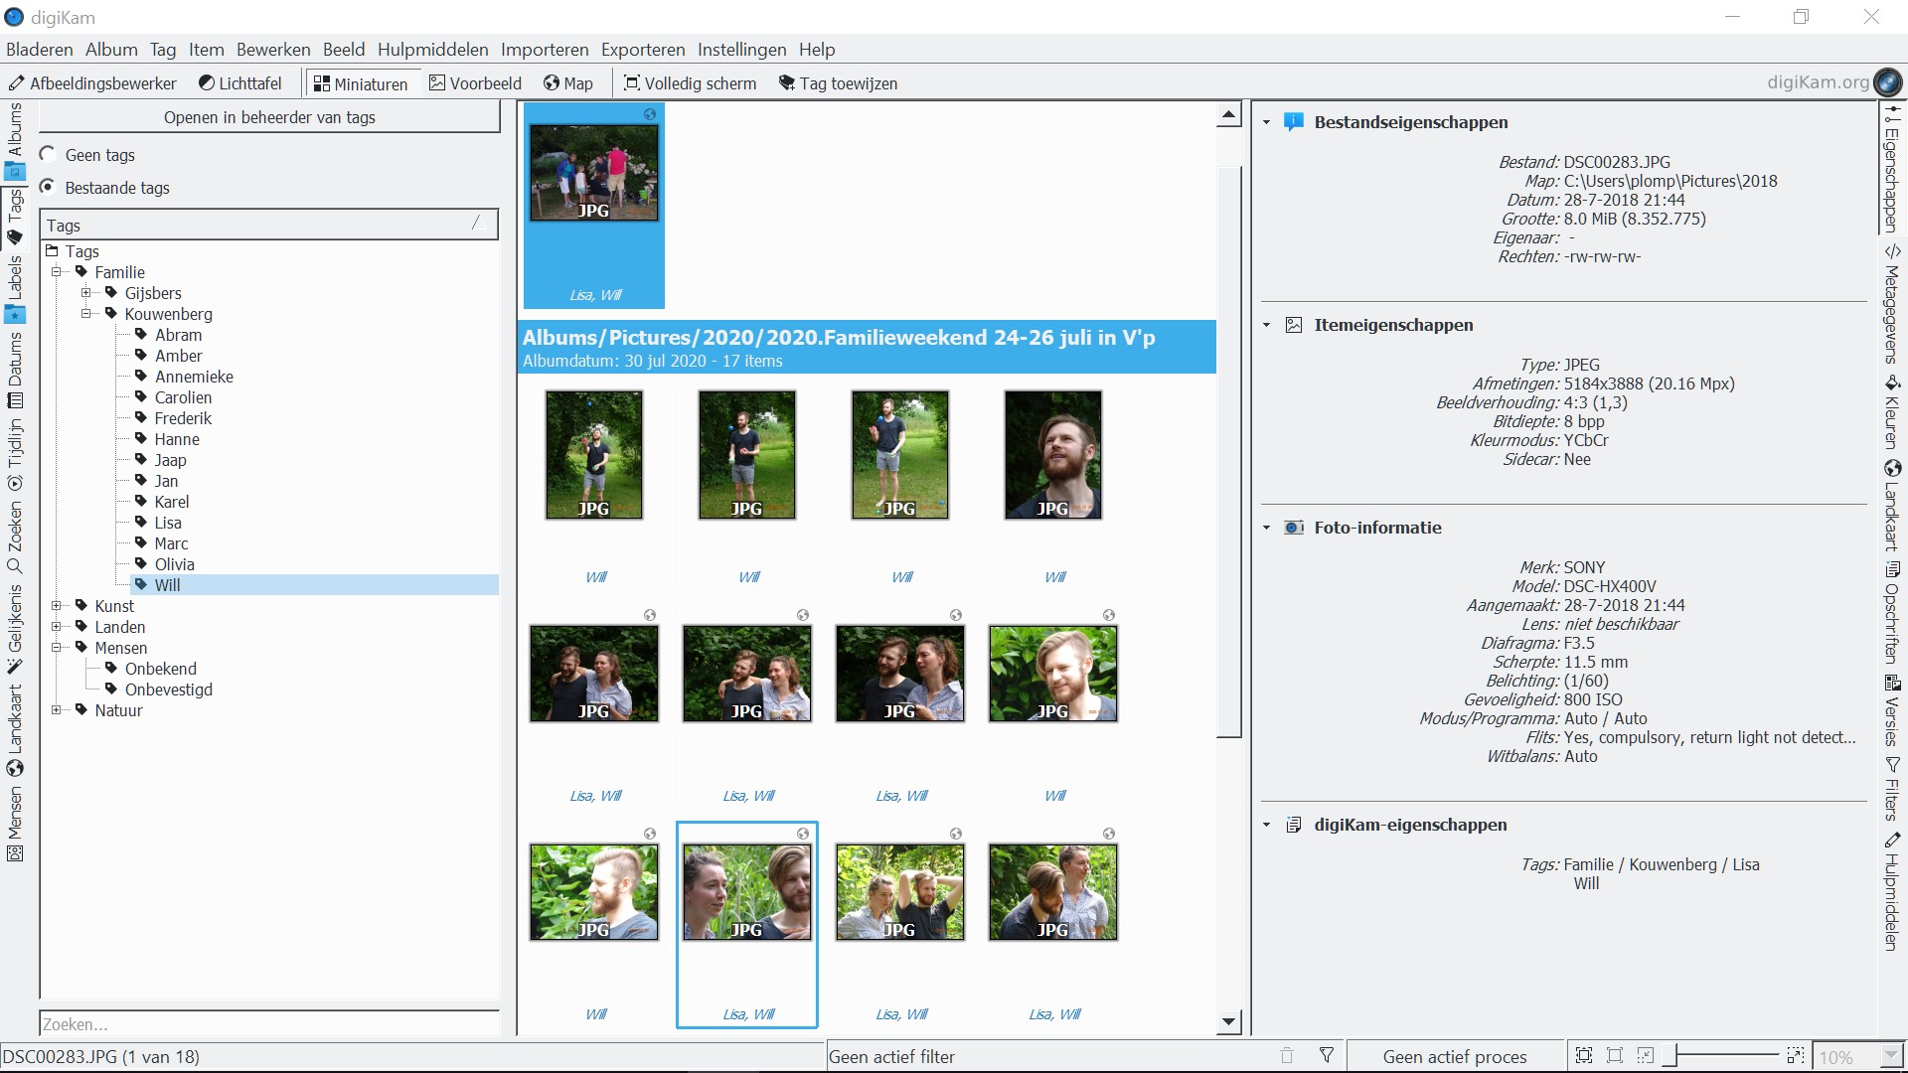Enter Volledig scherm fullscreen mode
Viewport: 1908px width, 1073px height.
690,83
